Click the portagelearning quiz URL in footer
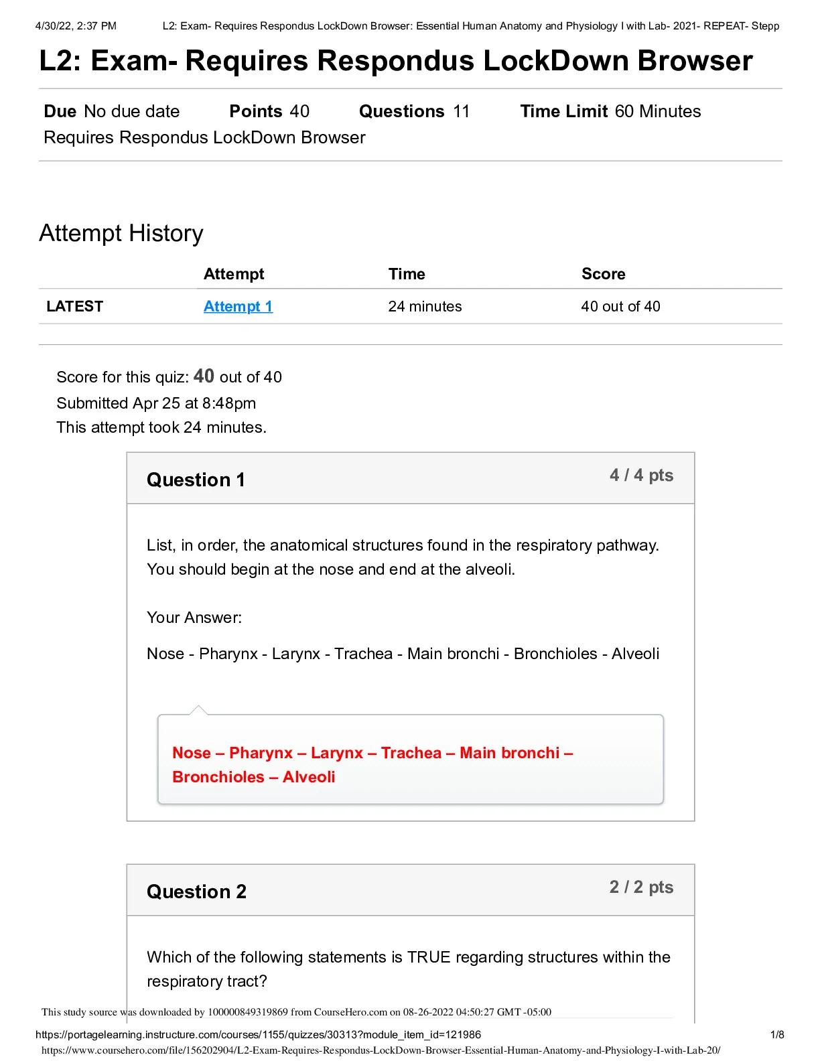 pos(258,1034)
